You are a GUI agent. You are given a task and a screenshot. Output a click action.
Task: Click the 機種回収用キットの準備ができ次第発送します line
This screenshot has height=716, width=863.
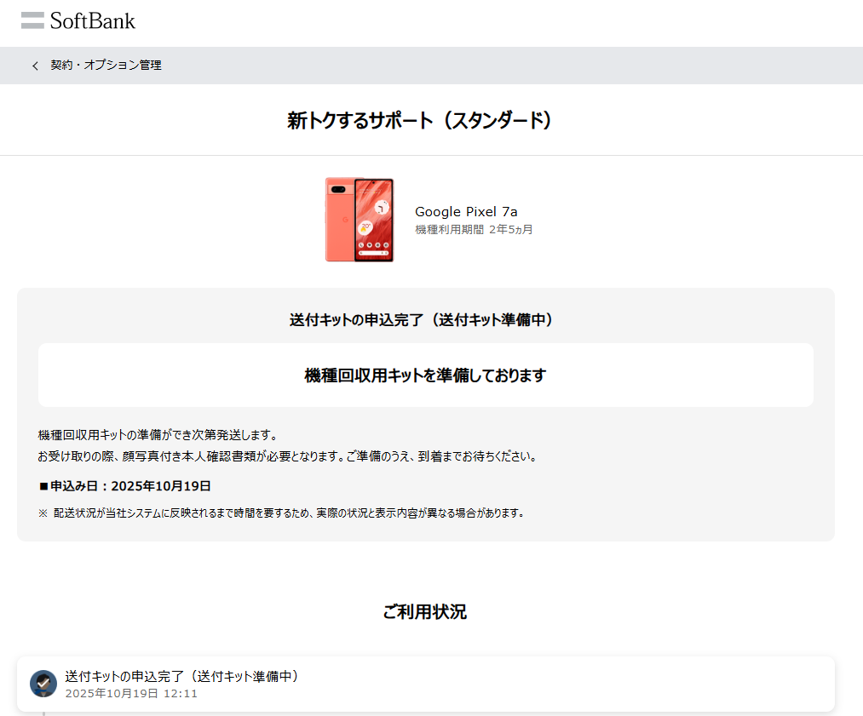(x=158, y=435)
